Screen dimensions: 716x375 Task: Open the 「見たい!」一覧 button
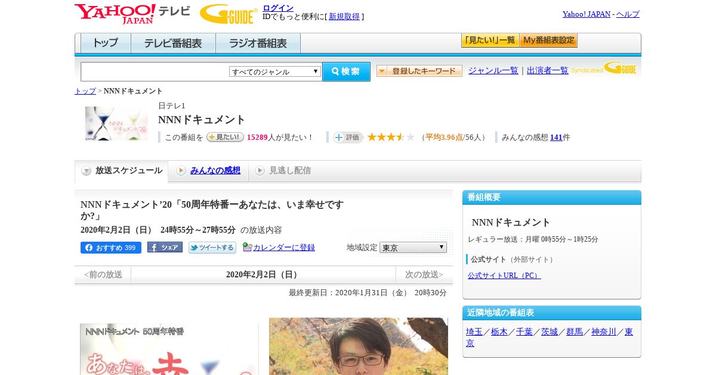point(490,40)
